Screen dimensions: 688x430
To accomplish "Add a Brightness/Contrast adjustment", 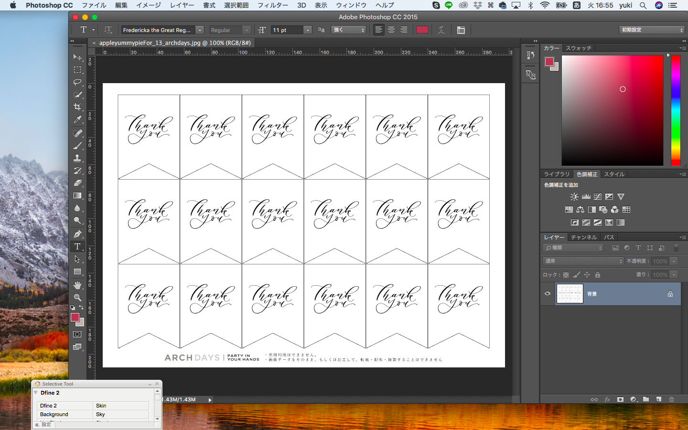I will coord(574,197).
